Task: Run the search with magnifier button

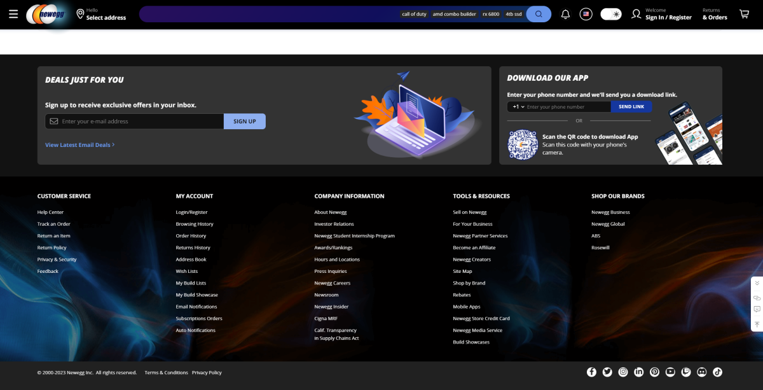Action: pyautogui.click(x=539, y=14)
